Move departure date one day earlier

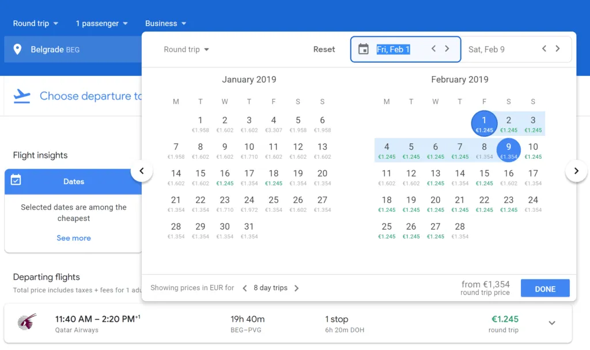point(434,49)
